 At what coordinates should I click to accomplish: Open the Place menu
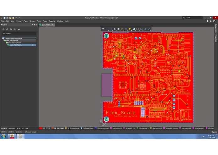(26, 21)
